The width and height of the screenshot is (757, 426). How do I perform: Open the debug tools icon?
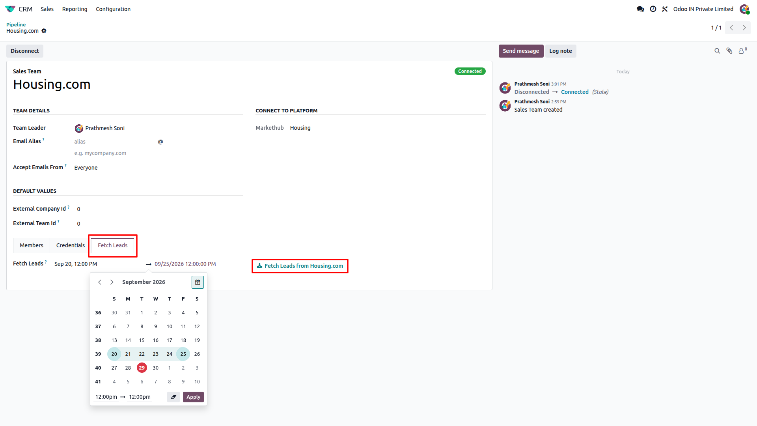click(x=665, y=9)
